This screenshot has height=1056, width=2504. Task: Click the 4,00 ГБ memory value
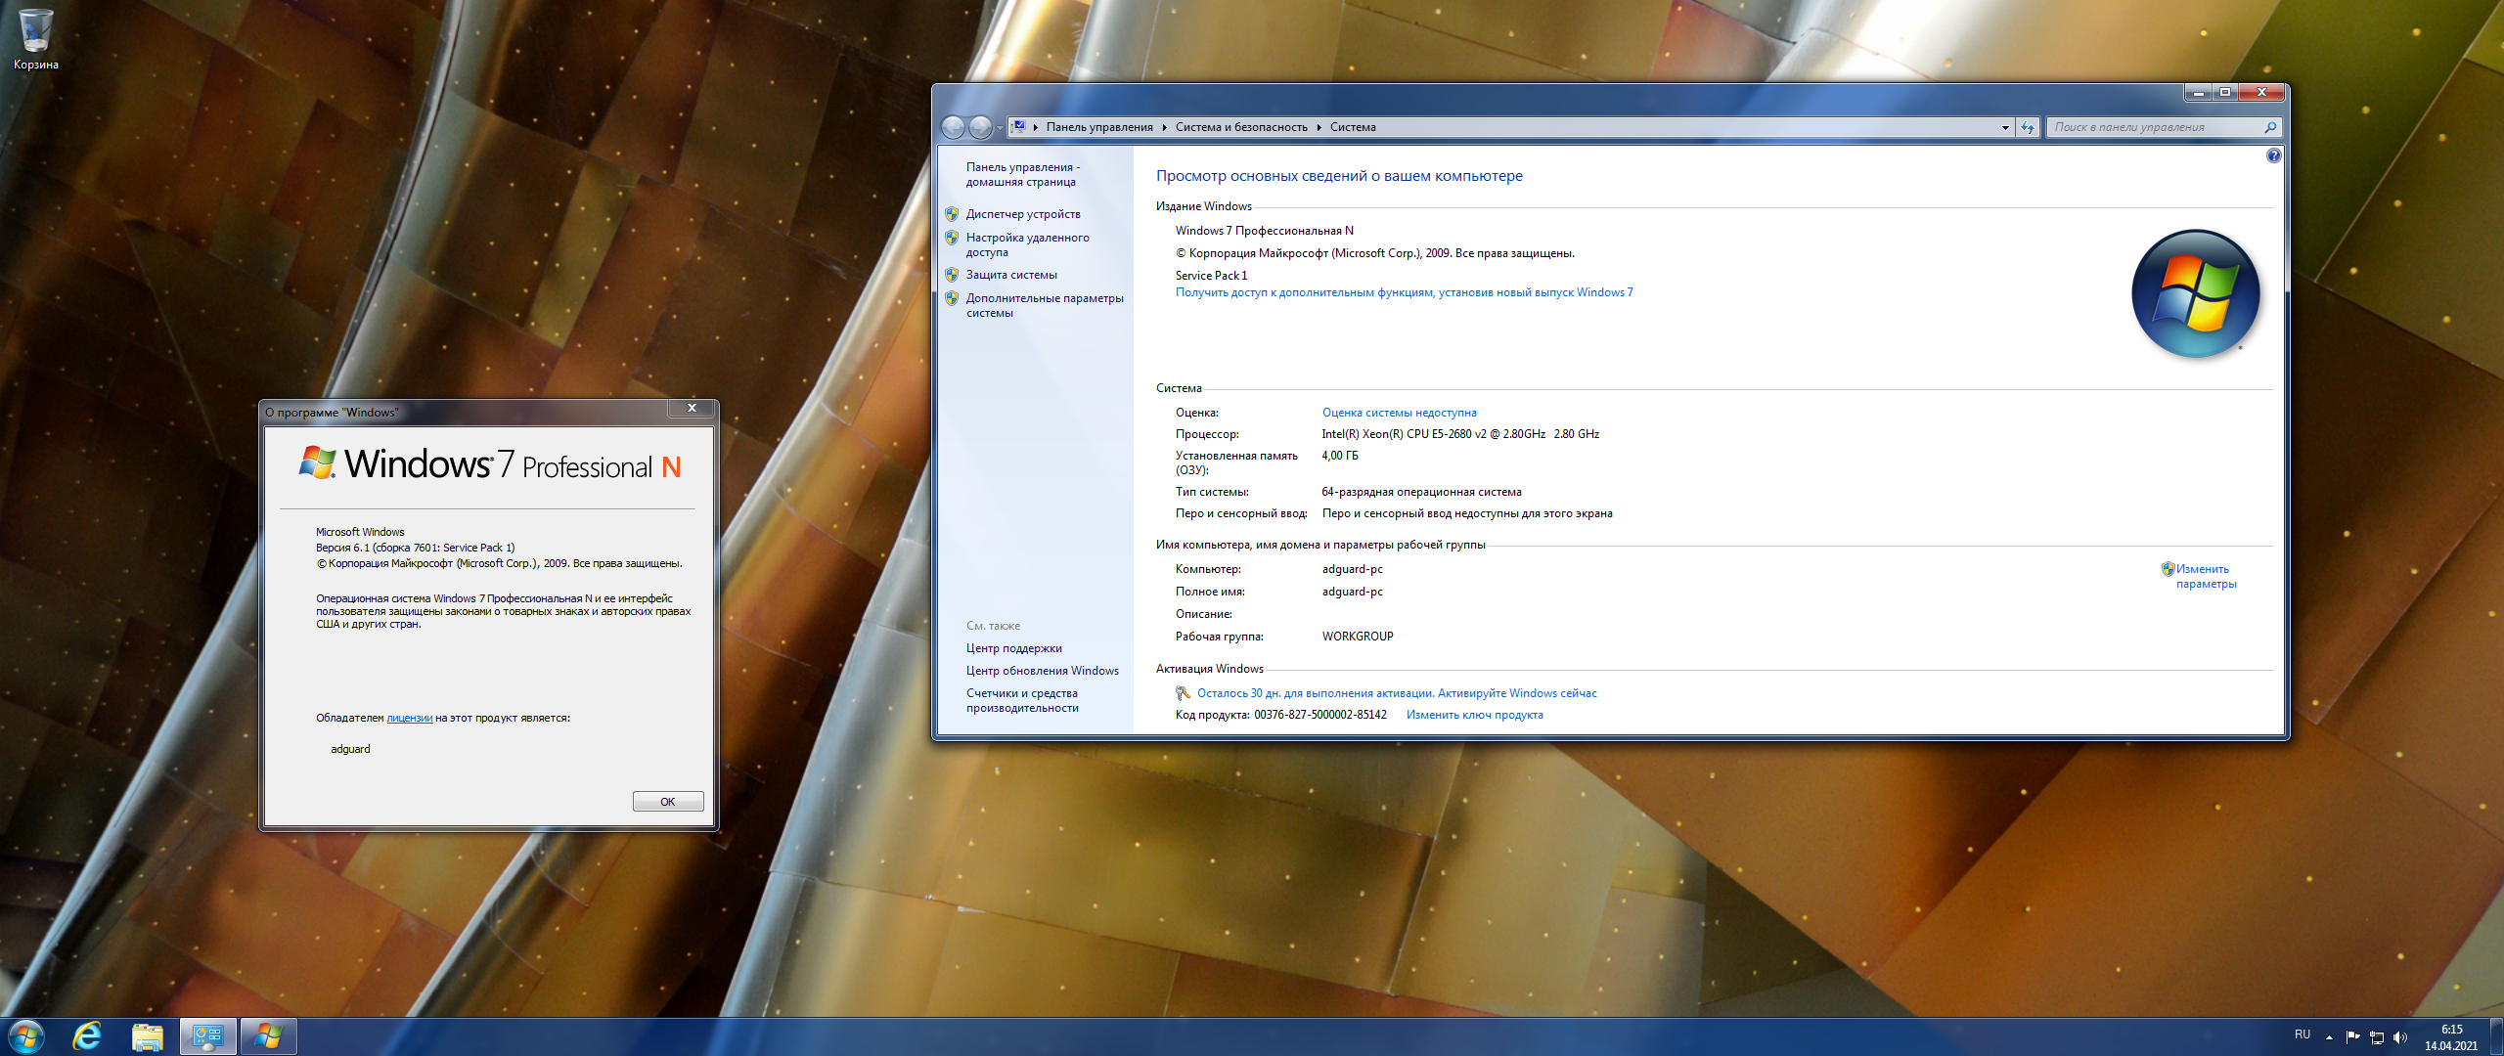1340,456
